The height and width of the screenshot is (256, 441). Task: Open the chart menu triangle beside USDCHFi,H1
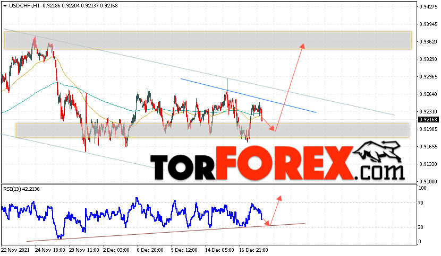[x=5, y=6]
